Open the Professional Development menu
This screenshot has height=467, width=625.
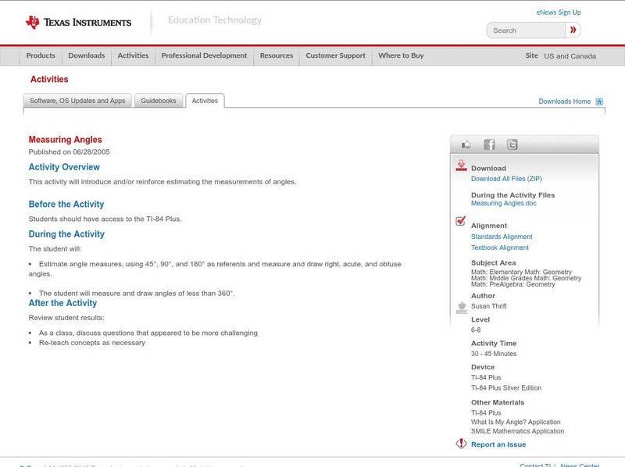pos(204,56)
